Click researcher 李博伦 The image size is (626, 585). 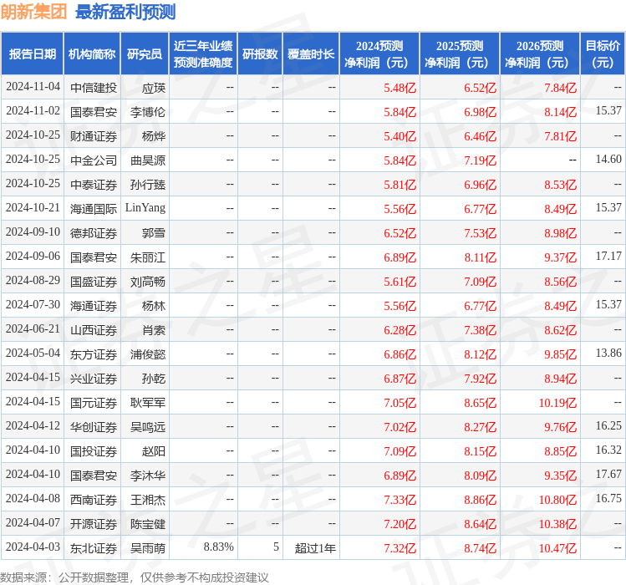pos(148,112)
